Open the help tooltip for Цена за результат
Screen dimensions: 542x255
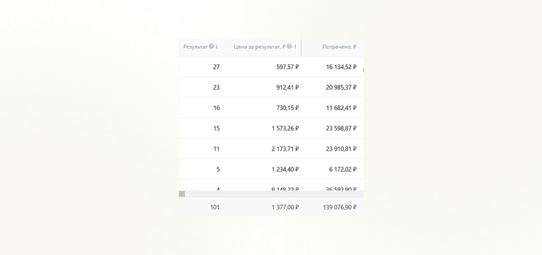pos(289,46)
